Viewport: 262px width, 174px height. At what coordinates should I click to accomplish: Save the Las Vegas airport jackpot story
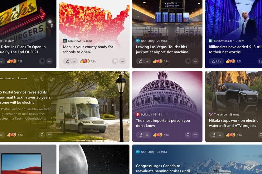188,61
